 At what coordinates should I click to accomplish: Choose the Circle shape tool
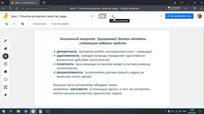click(x=5, y=79)
